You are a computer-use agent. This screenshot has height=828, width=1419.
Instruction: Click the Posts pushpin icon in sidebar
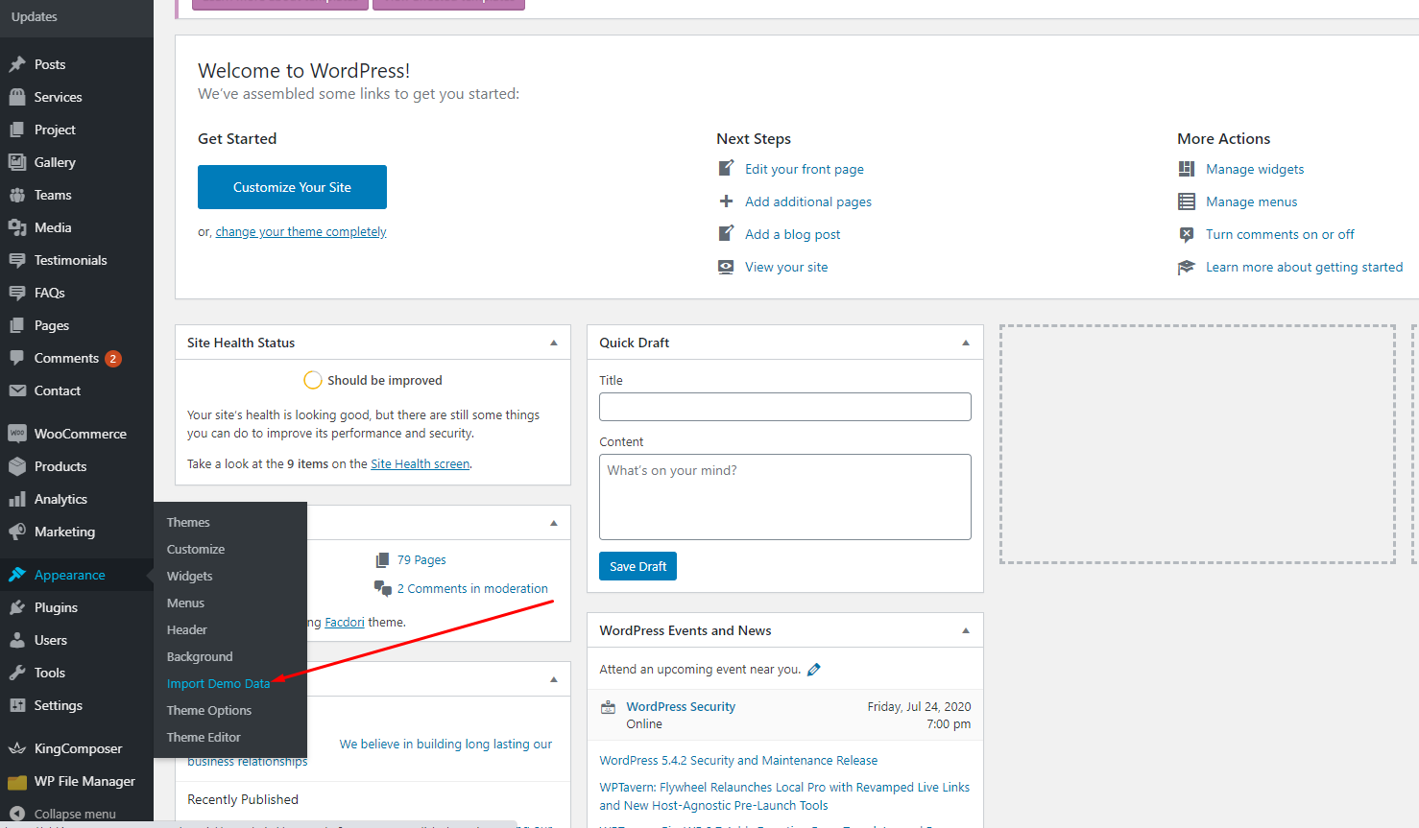17,64
